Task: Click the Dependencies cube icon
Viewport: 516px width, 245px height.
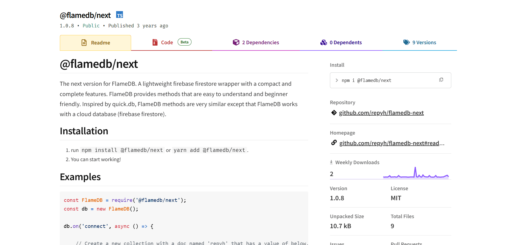Action: coord(236,42)
